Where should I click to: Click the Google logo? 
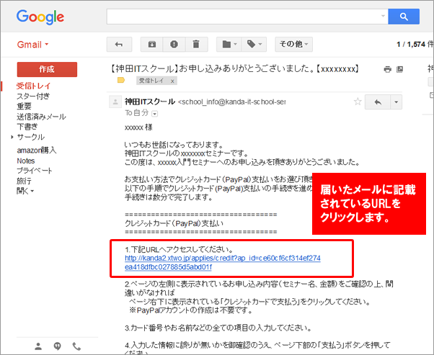click(x=40, y=17)
